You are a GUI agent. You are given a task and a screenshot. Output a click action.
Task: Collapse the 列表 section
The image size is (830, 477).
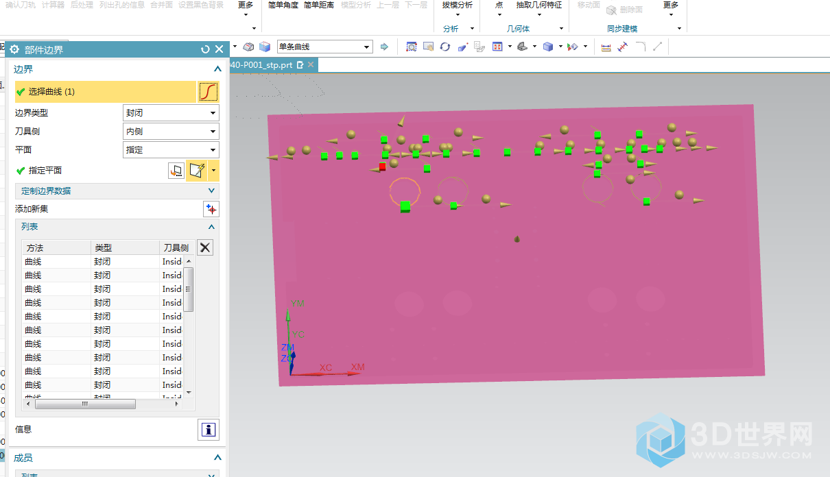pyautogui.click(x=212, y=227)
